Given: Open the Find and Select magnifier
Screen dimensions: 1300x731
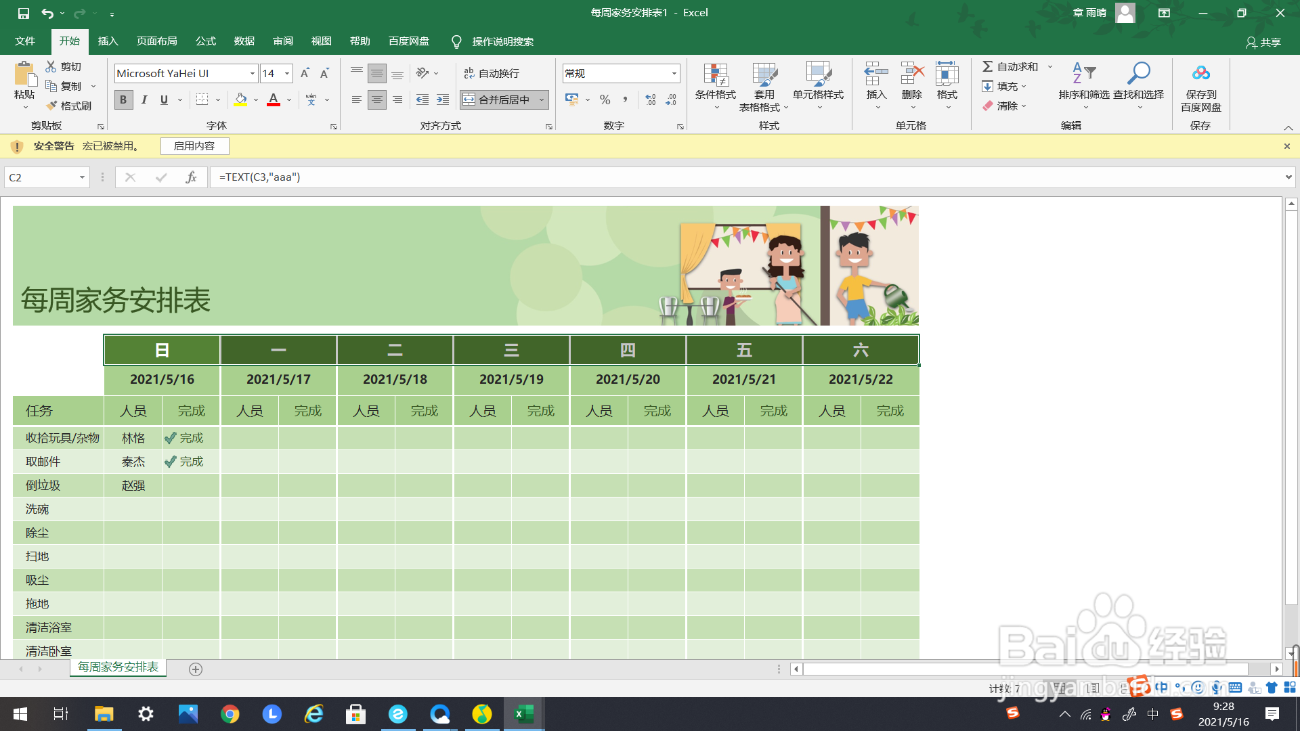Looking at the screenshot, I should [1139, 73].
